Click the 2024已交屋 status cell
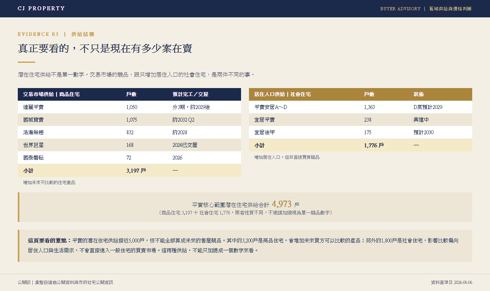This screenshot has height=291, width=490. pos(185,145)
